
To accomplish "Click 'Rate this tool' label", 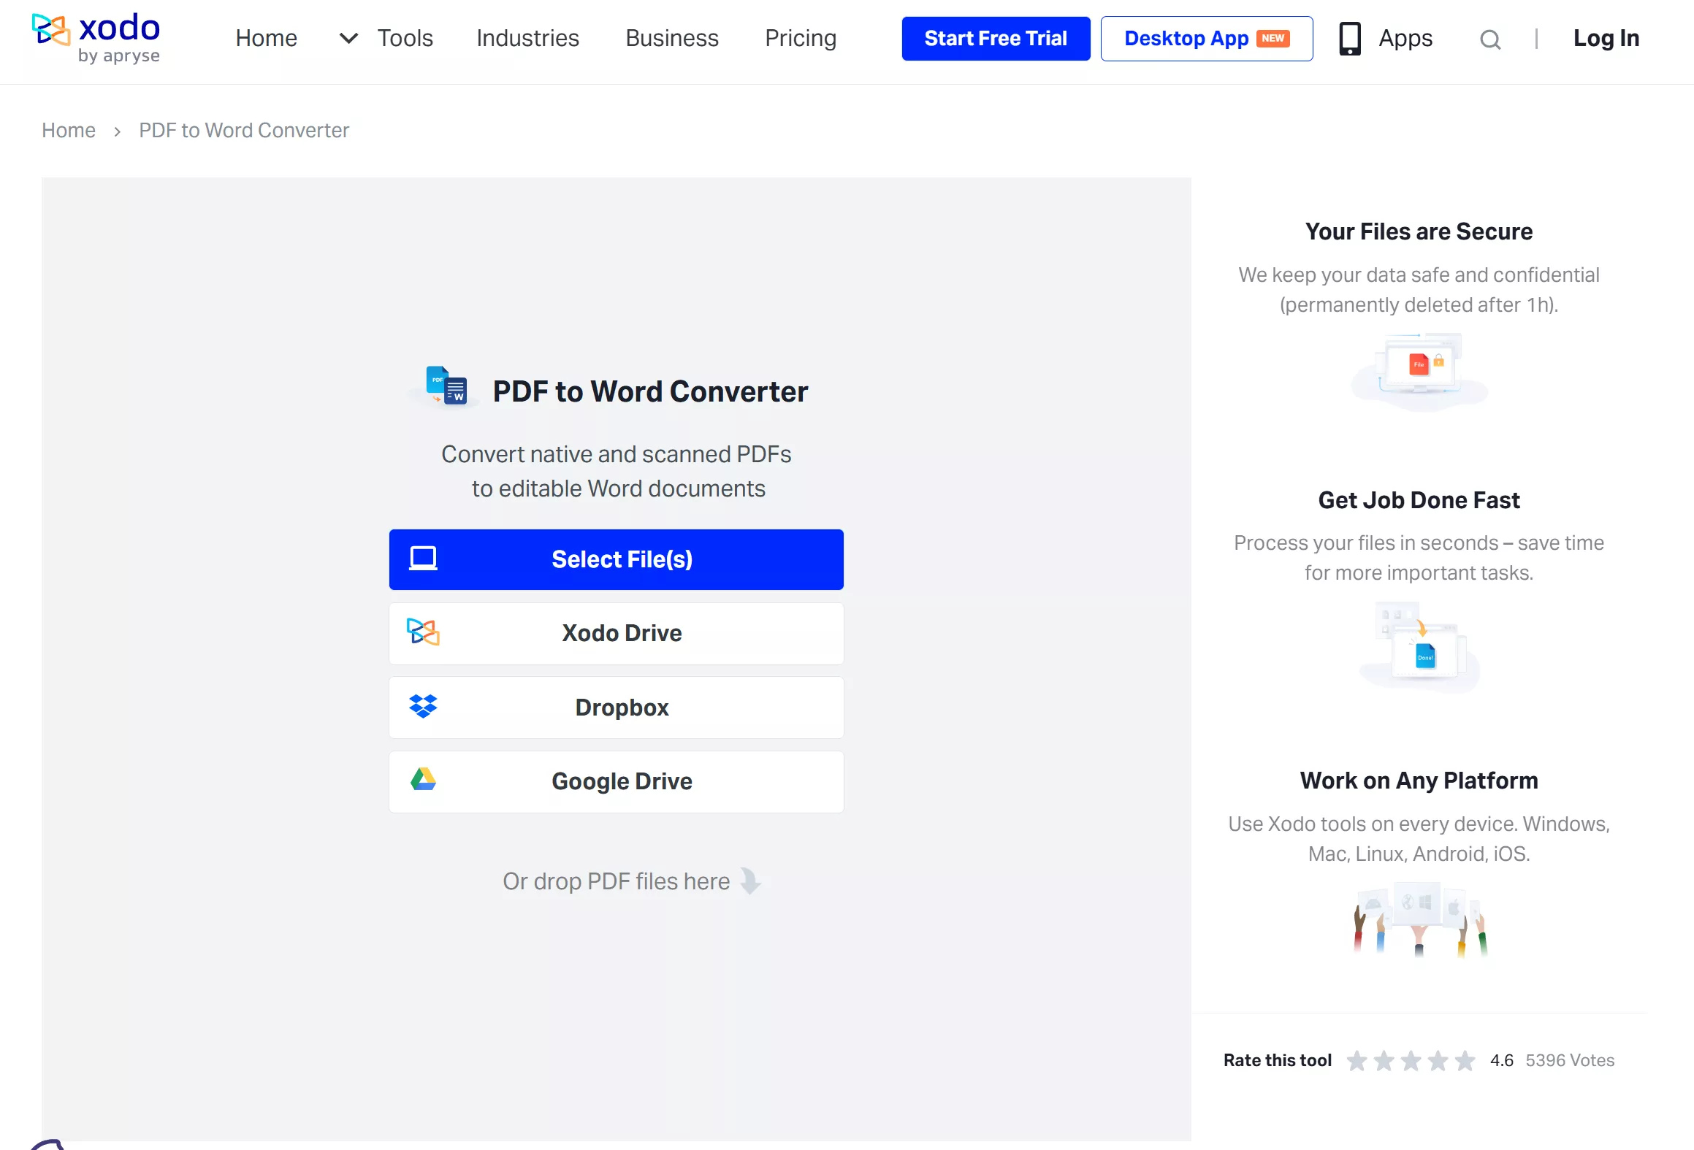I will coord(1278,1060).
